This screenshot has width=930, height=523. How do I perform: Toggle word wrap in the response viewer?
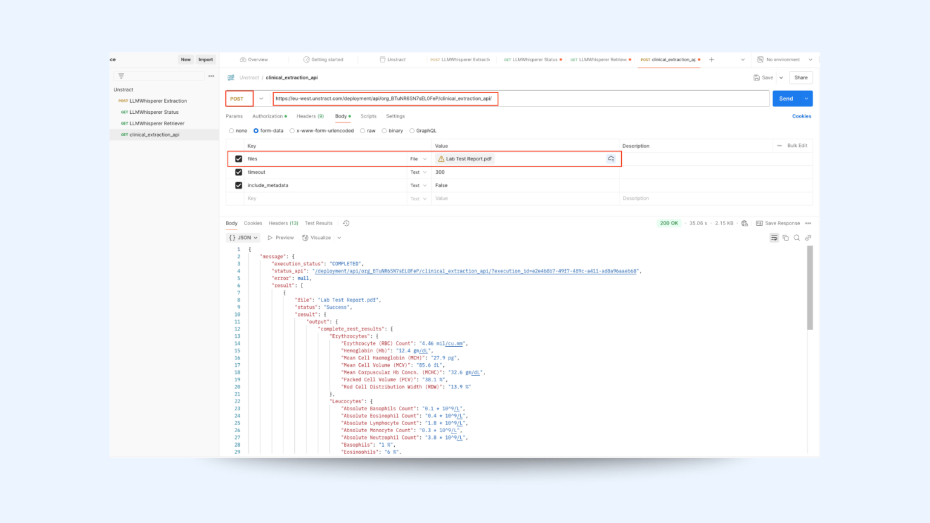coord(774,237)
